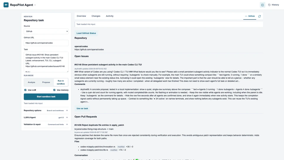Click the History clock icon

(269, 5)
